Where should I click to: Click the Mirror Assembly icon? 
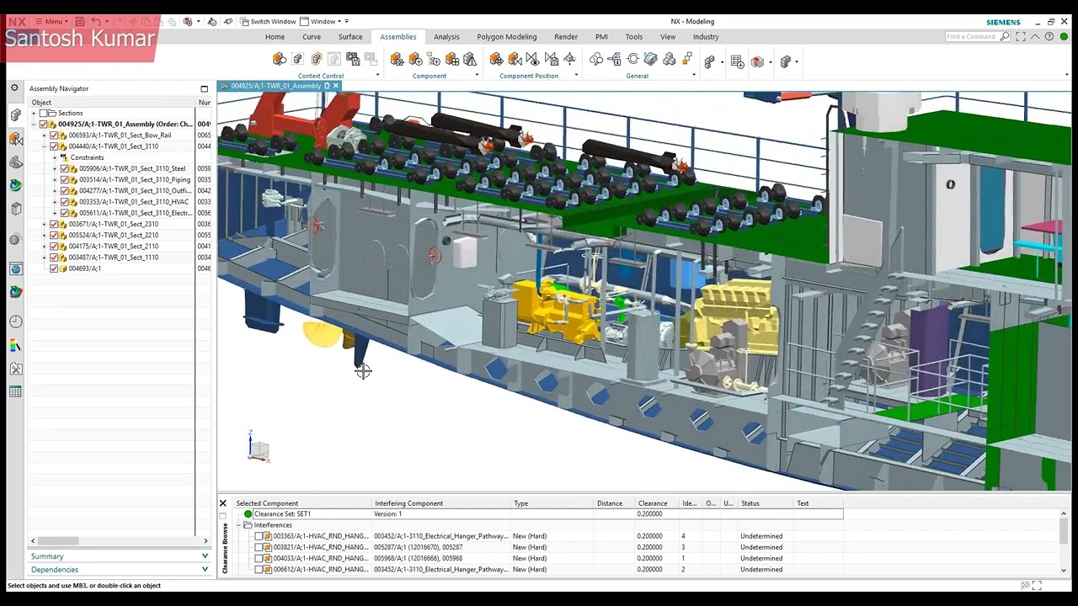[x=470, y=59]
